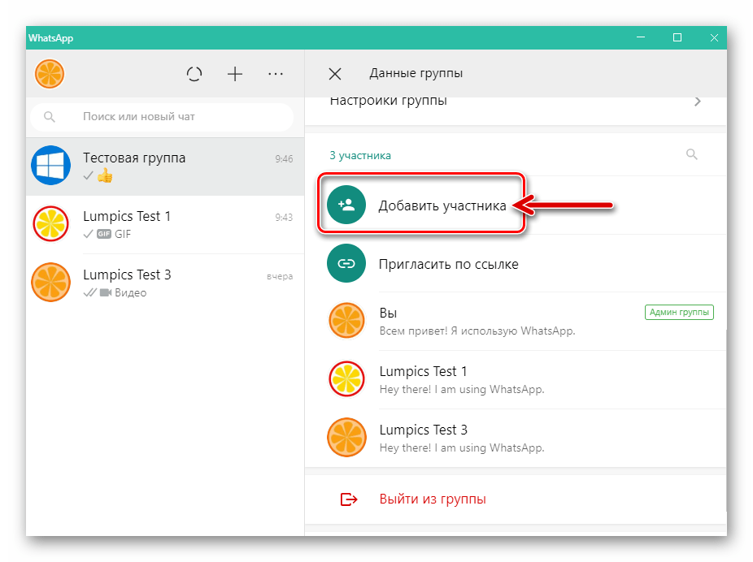Open Lumpics Test 3 chat in chat list
Screen dimensions: 753x562
pos(165,283)
